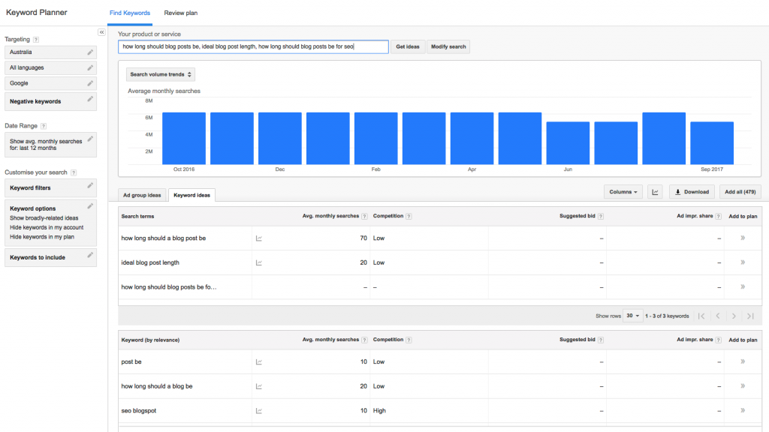The height and width of the screenshot is (432, 769).
Task: Open trend chart icon for 'ideal blog post length'
Action: (x=259, y=263)
